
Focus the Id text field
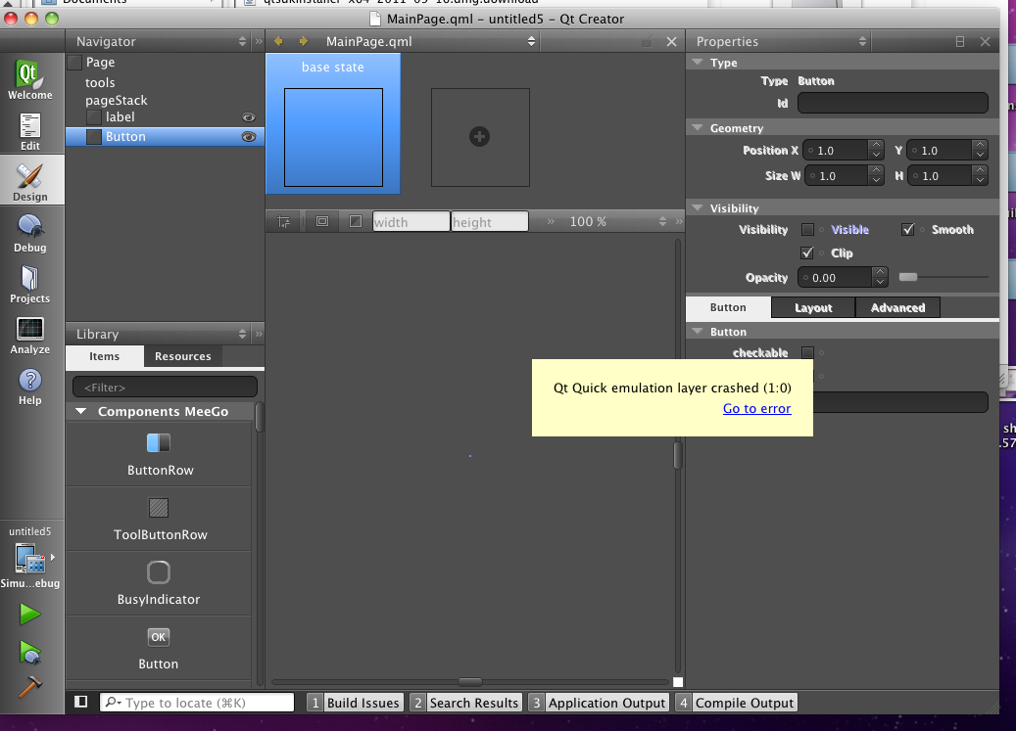click(x=893, y=103)
